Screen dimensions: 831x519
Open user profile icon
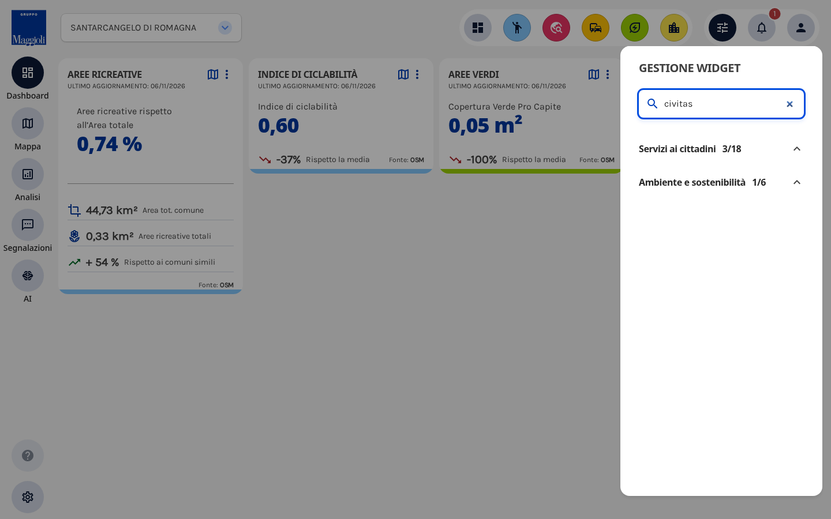(801, 28)
